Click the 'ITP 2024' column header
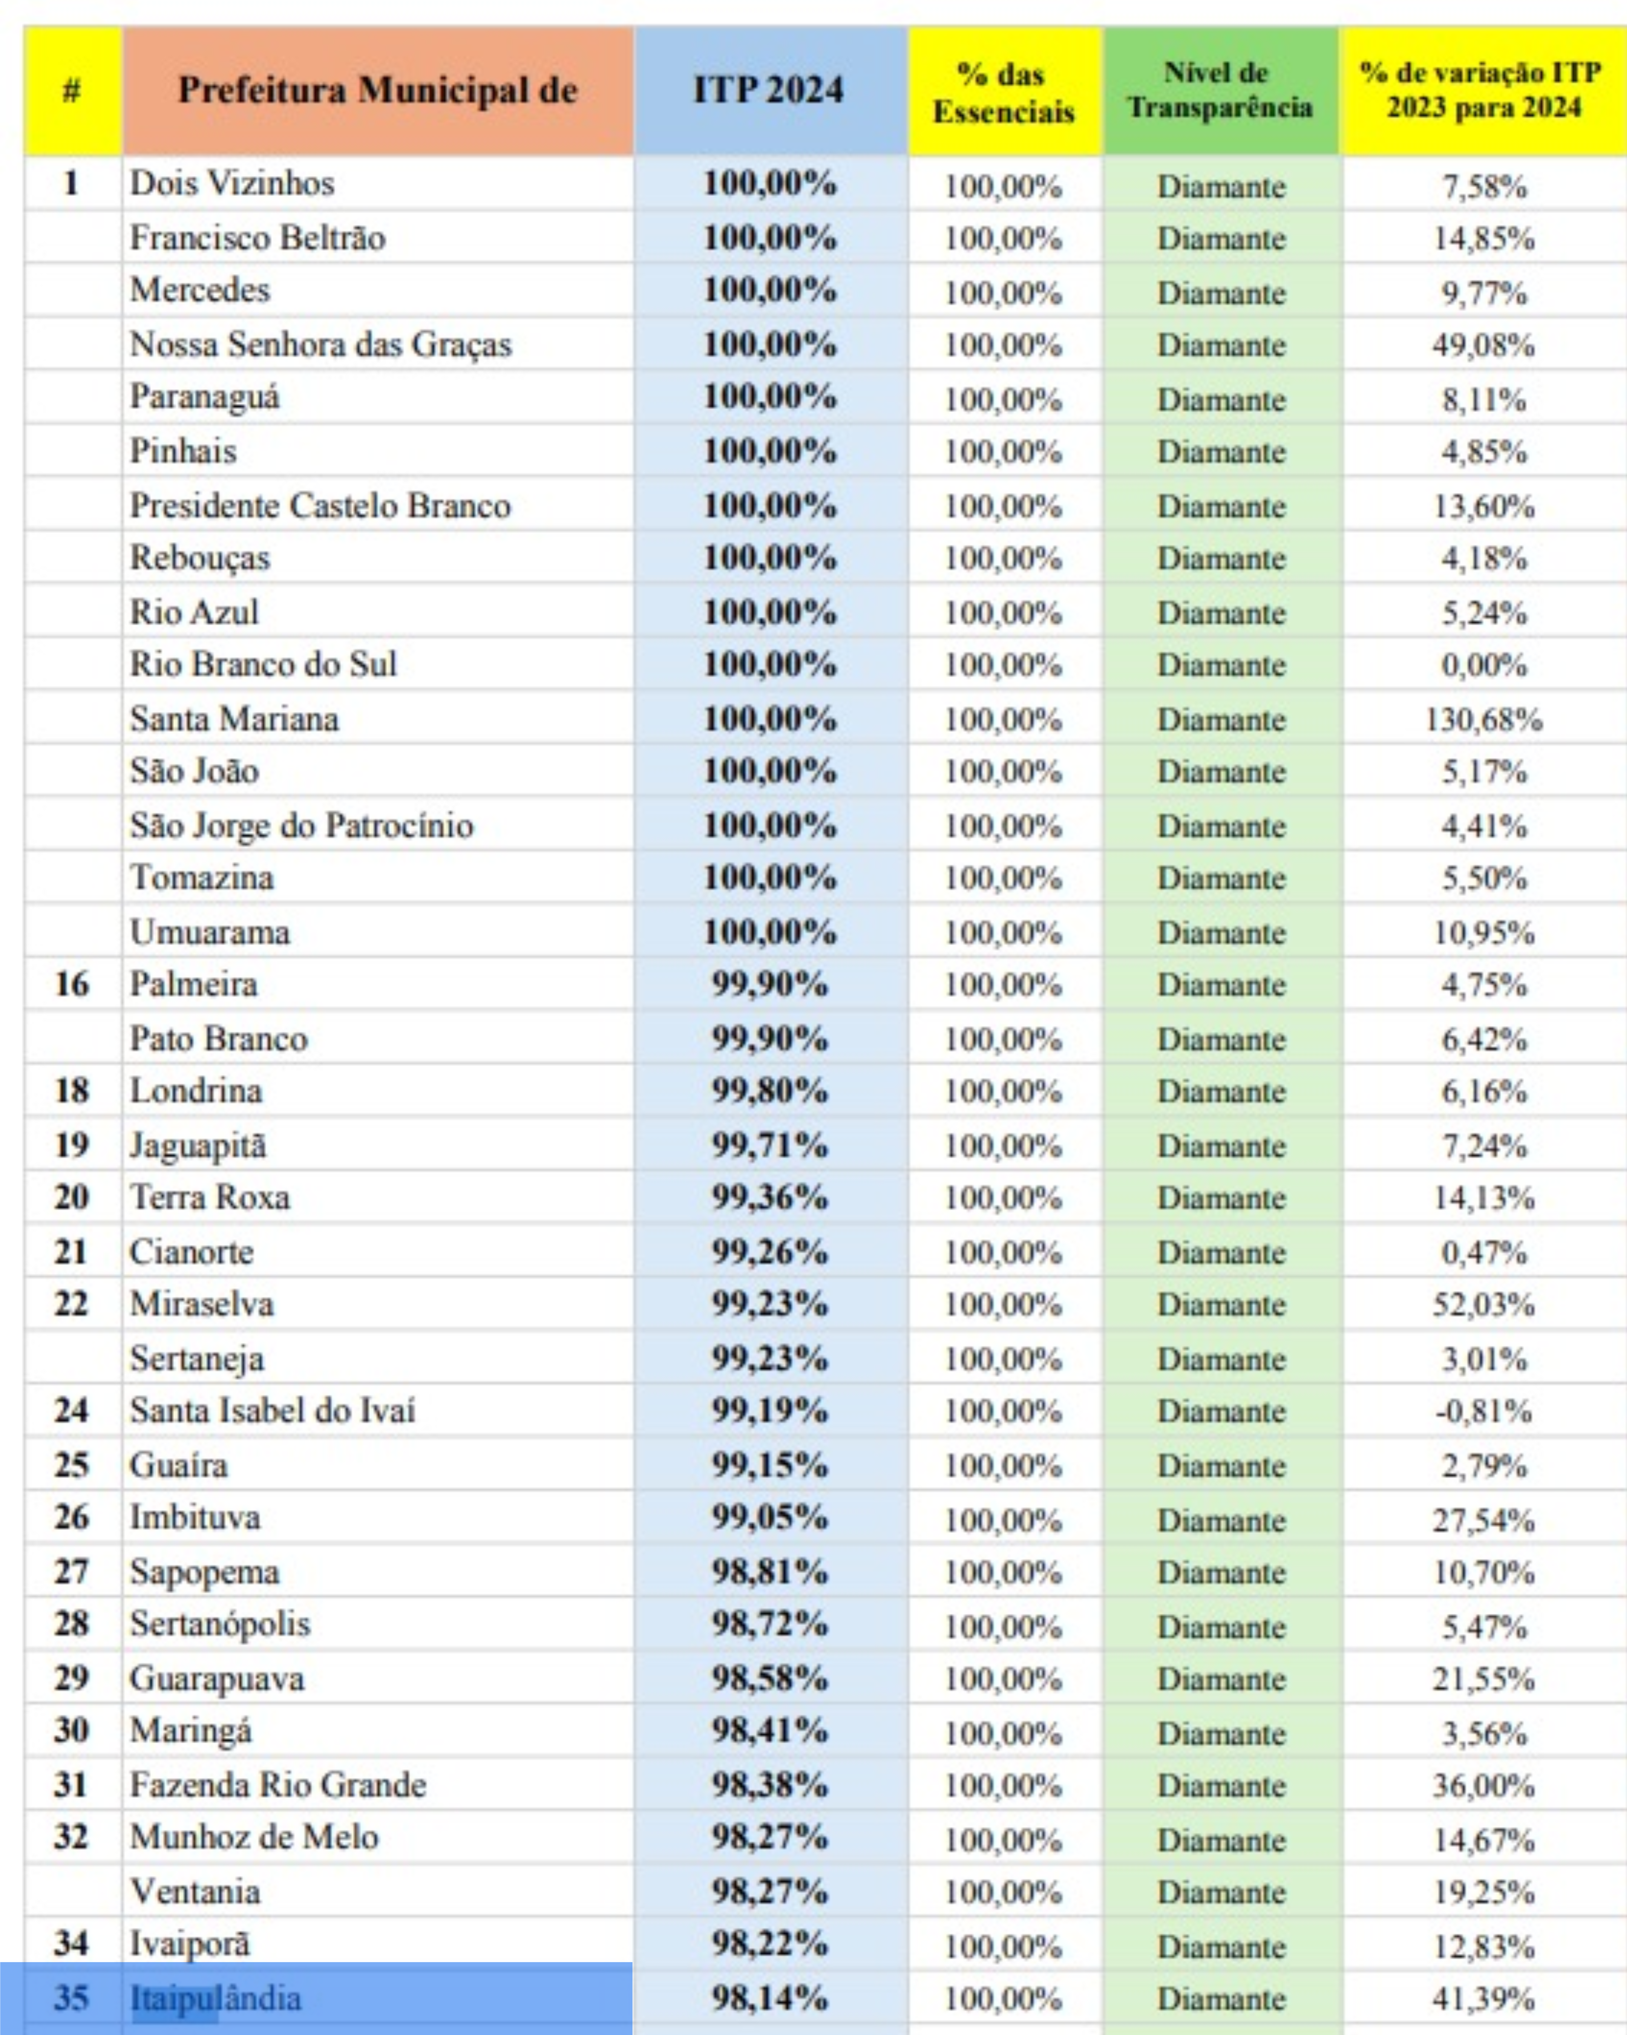 [x=769, y=91]
